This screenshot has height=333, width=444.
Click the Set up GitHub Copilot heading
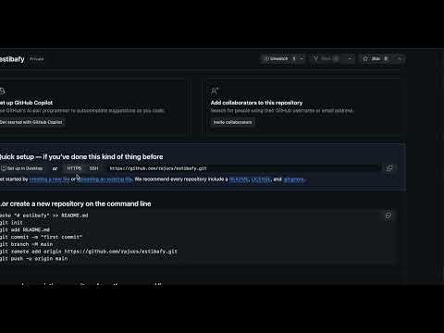pyautogui.click(x=26, y=103)
